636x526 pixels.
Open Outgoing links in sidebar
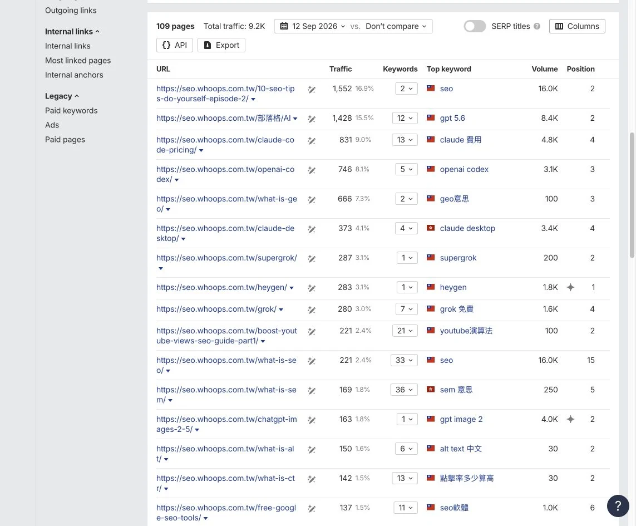click(71, 11)
